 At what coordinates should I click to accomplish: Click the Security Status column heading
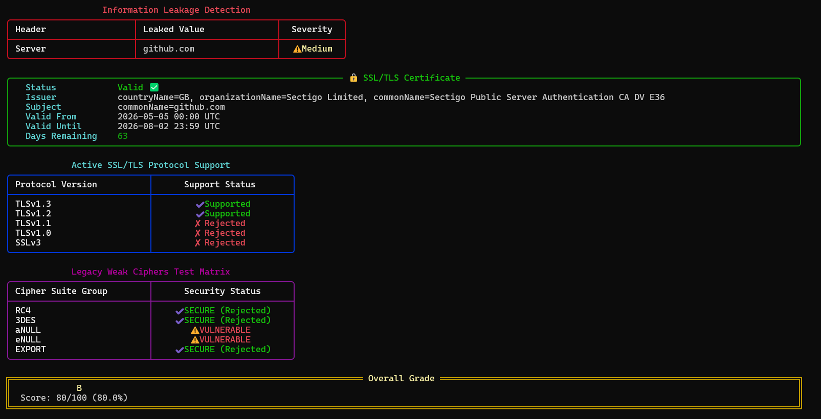223,291
